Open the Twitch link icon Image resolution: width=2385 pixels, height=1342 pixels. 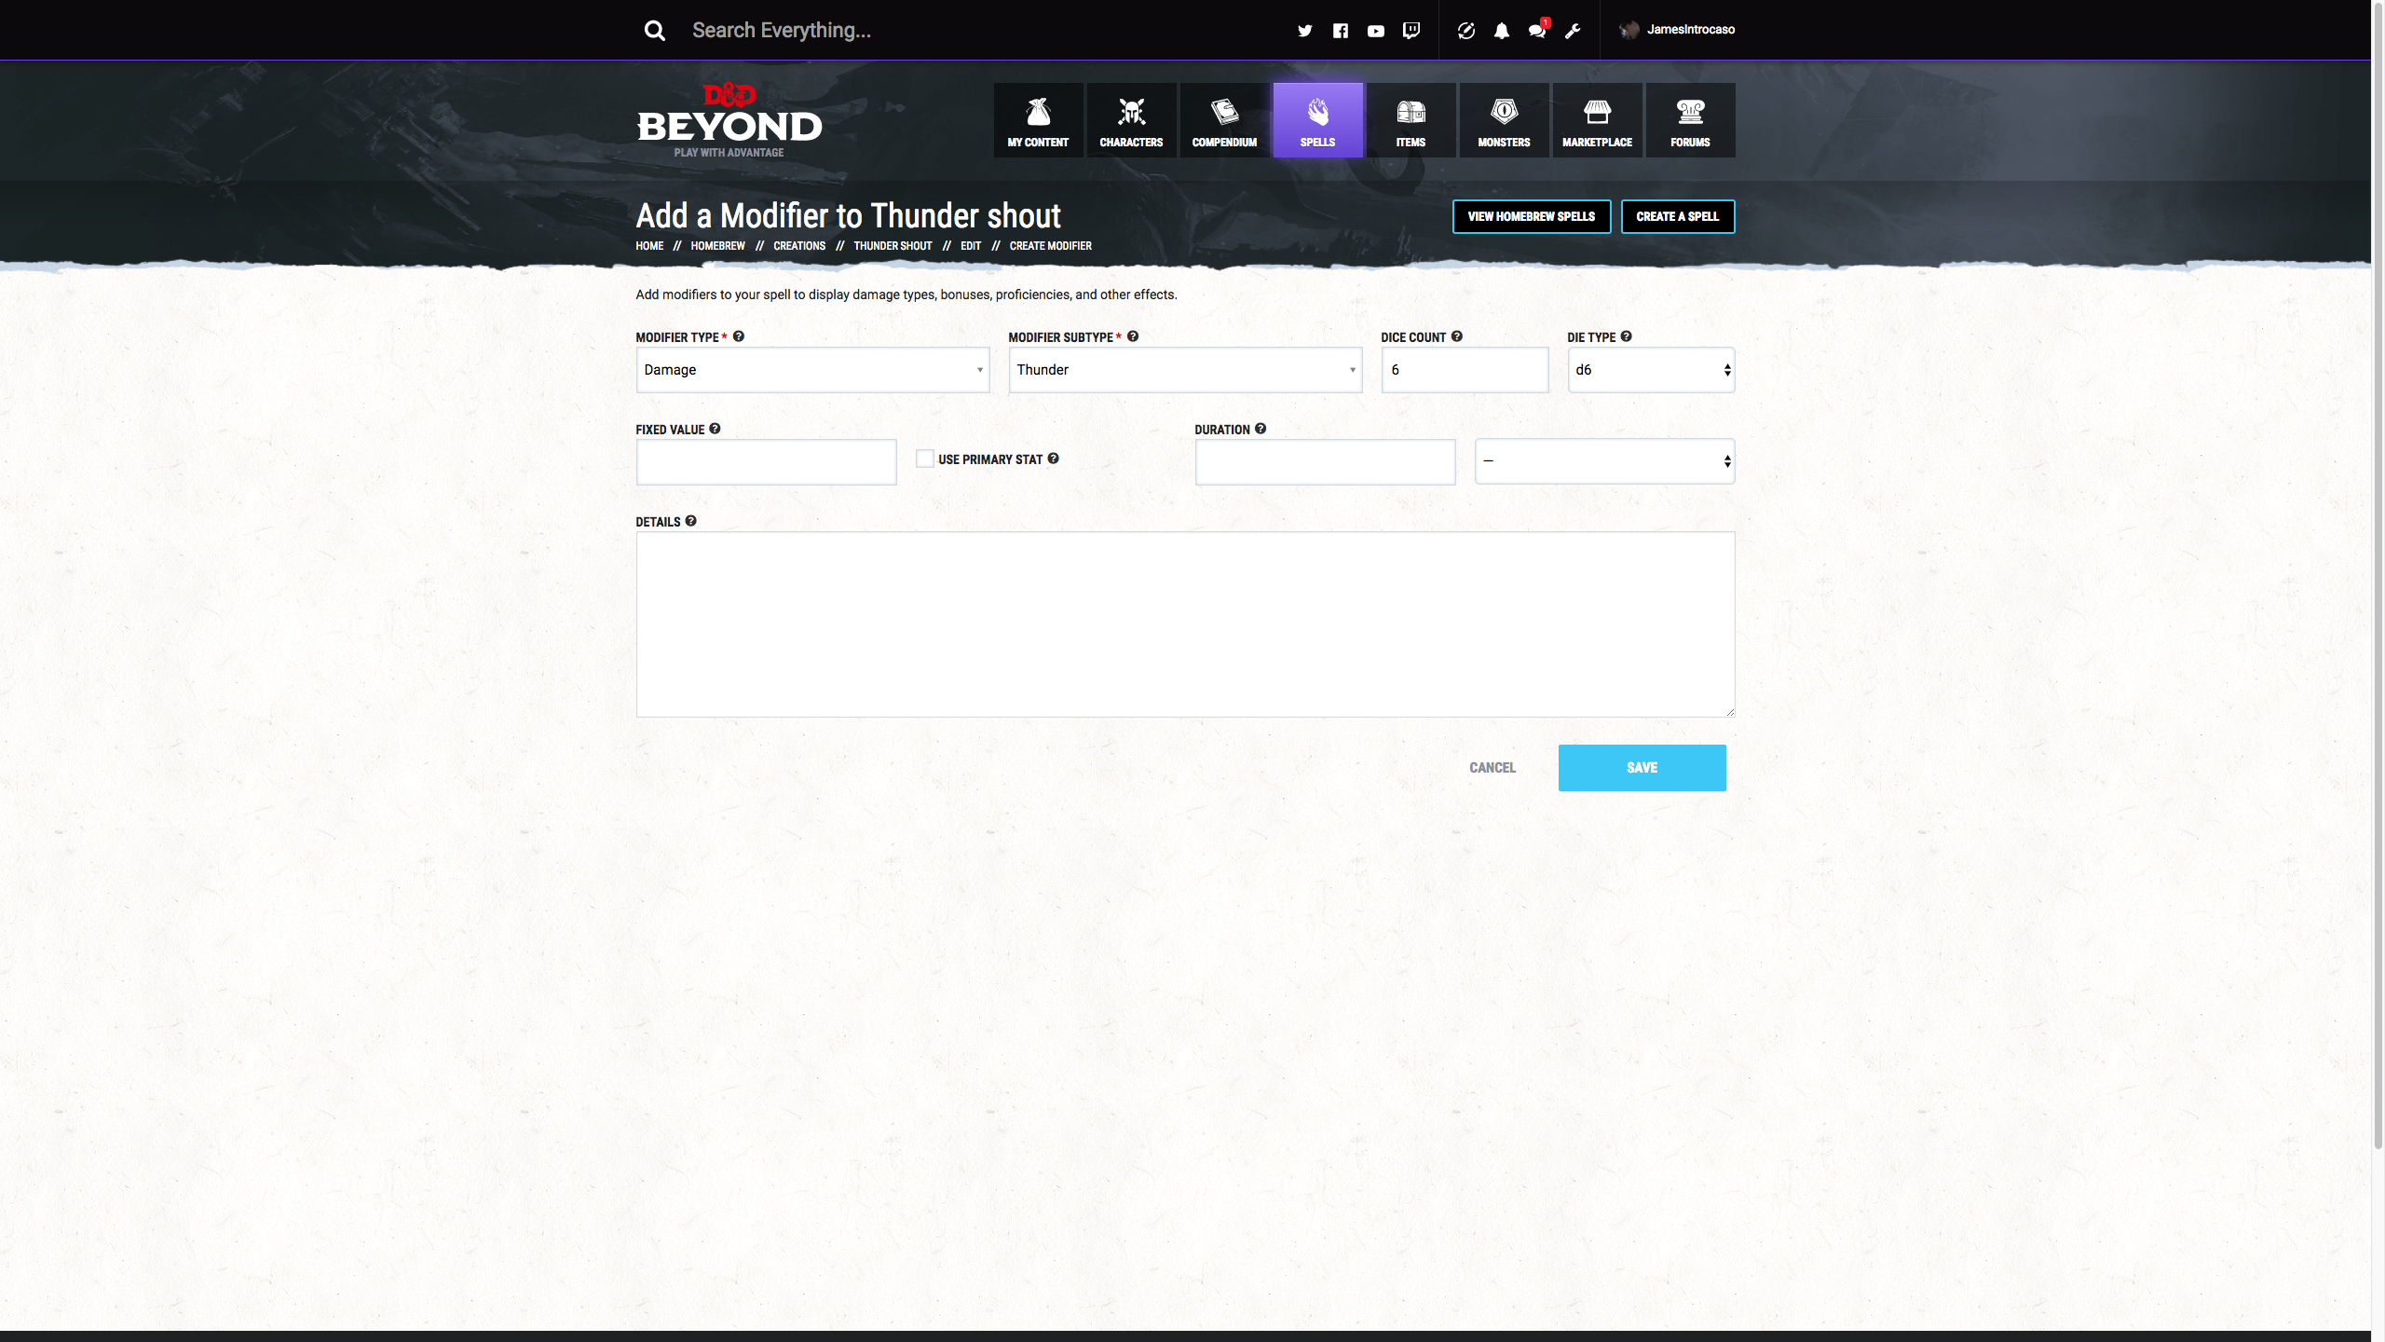[x=1411, y=31]
